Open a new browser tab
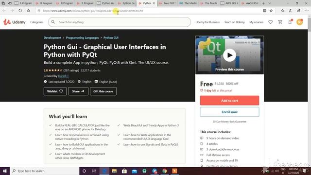Image resolution: width=311 pixels, height=175 pixels. pos(263,3)
